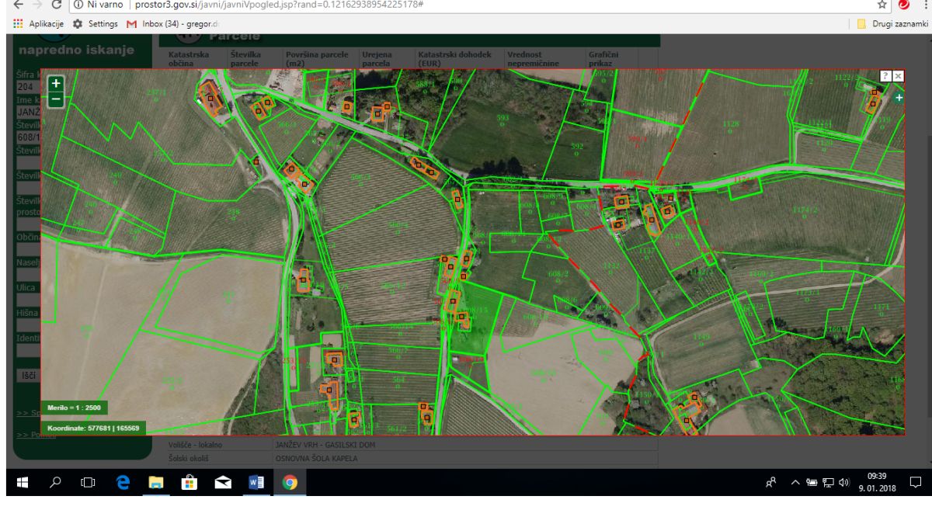
Task: Click the taskbar volume speaker icon
Action: [843, 482]
